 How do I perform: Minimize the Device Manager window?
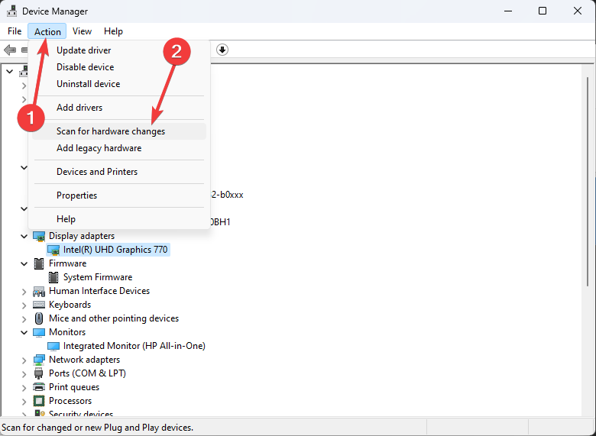(508, 11)
